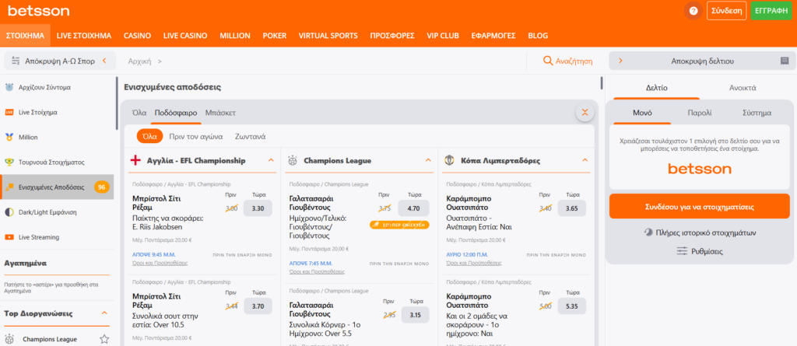Select the Πριν τον αγώνα filter
This screenshot has height=346, width=797.
click(x=195, y=136)
